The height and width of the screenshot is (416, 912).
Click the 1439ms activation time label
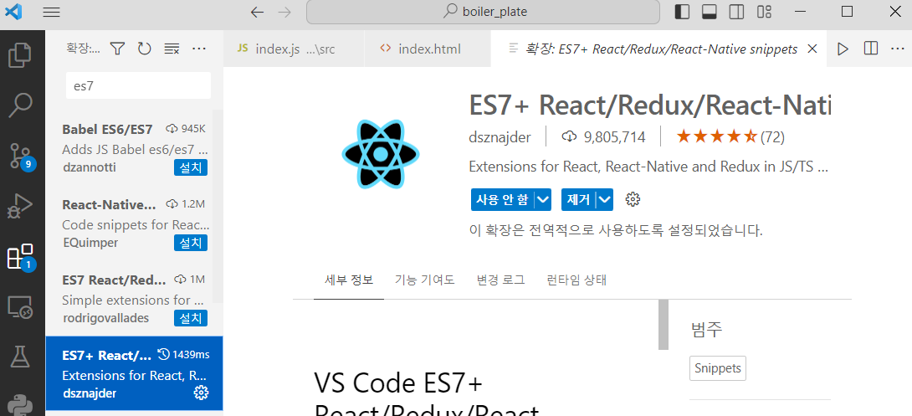183,355
